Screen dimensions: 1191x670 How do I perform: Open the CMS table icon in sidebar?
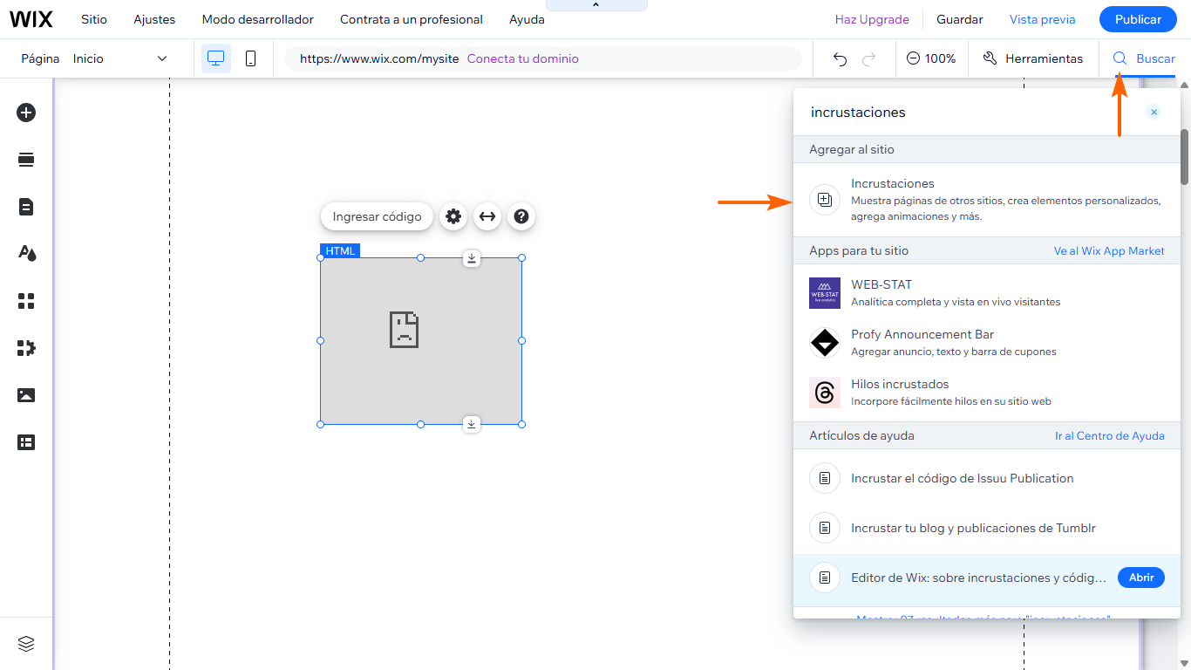coord(26,442)
